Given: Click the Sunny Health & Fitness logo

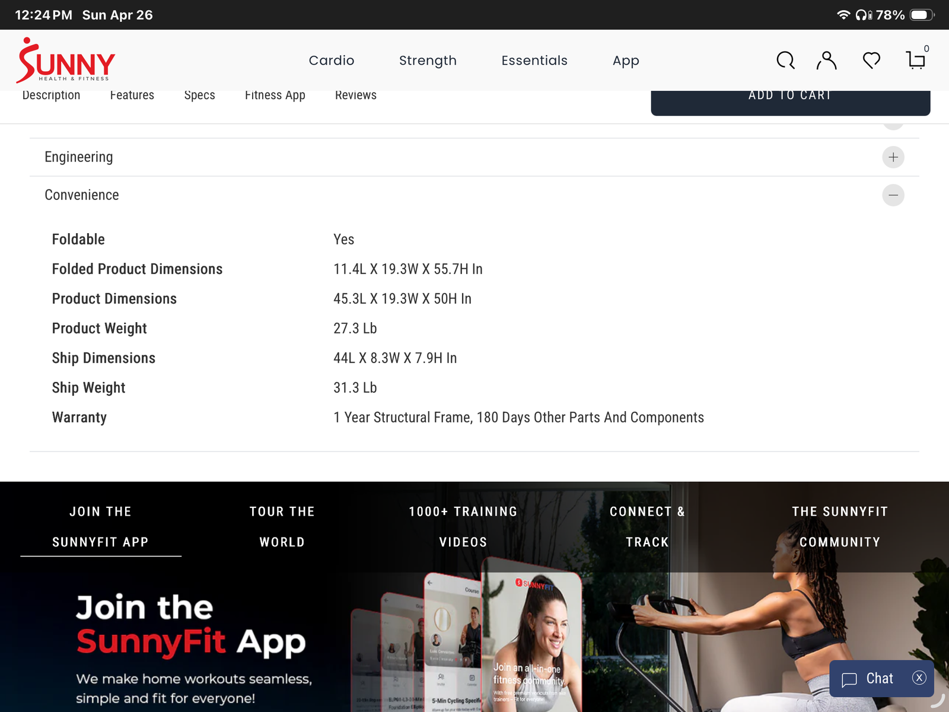Looking at the screenshot, I should [66, 61].
